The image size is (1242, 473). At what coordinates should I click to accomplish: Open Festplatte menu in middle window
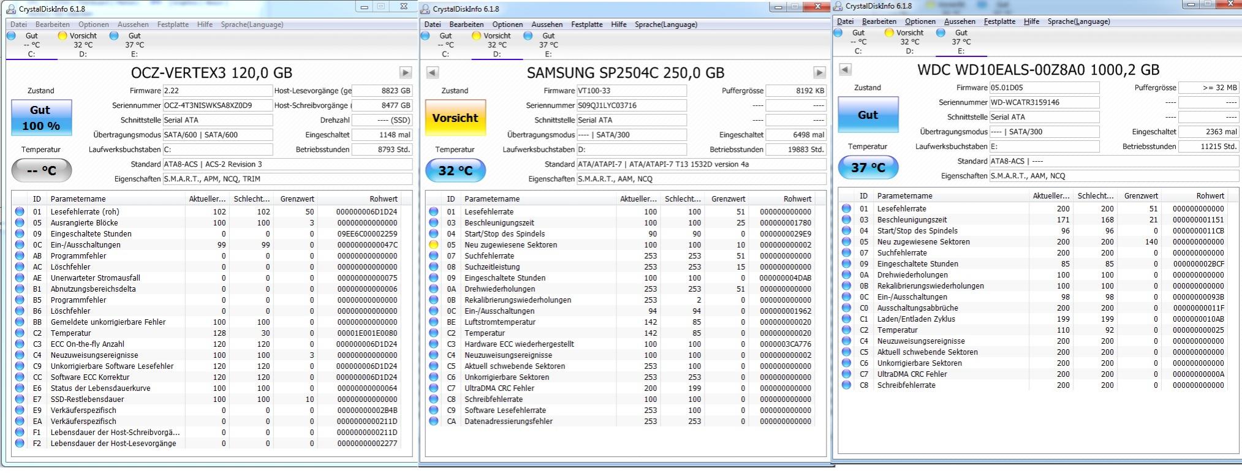click(586, 25)
